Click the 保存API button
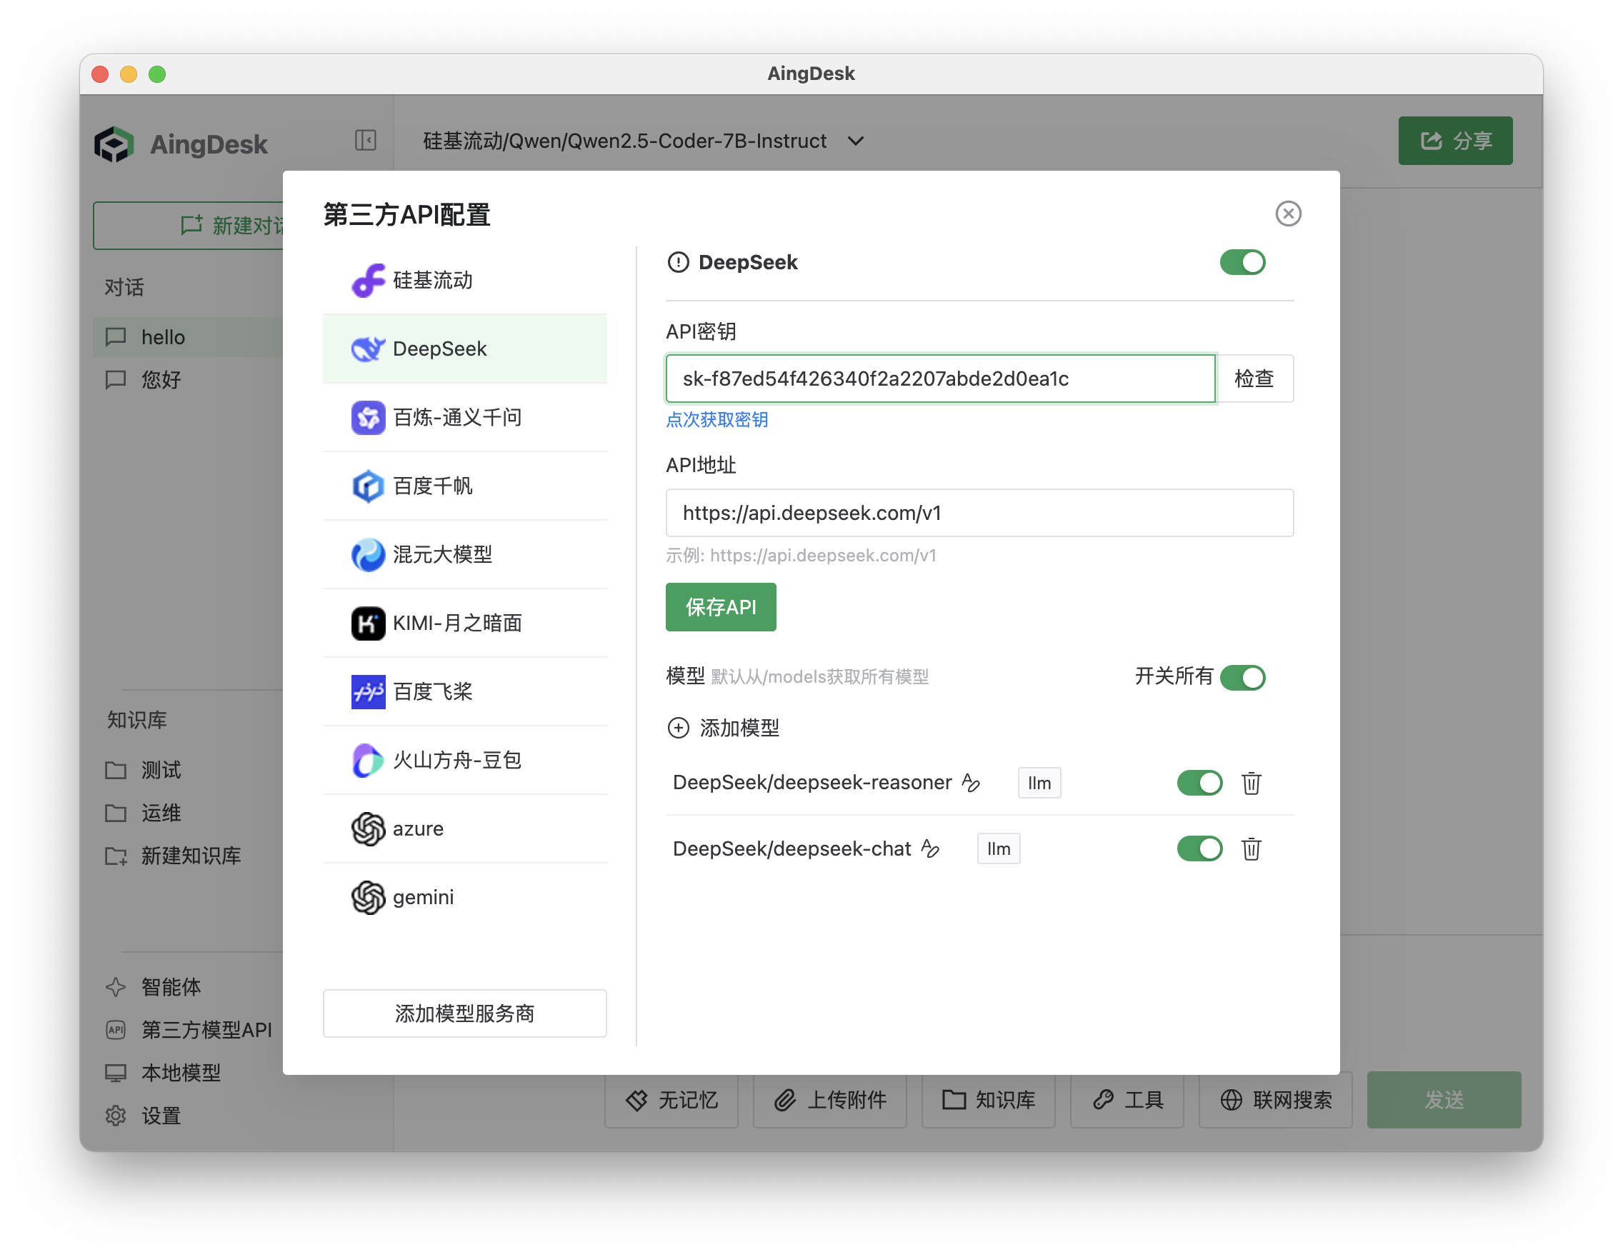 [720, 606]
